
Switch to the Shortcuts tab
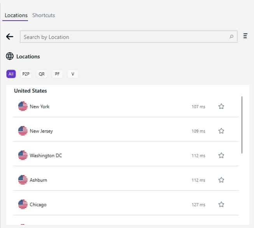[x=44, y=16]
